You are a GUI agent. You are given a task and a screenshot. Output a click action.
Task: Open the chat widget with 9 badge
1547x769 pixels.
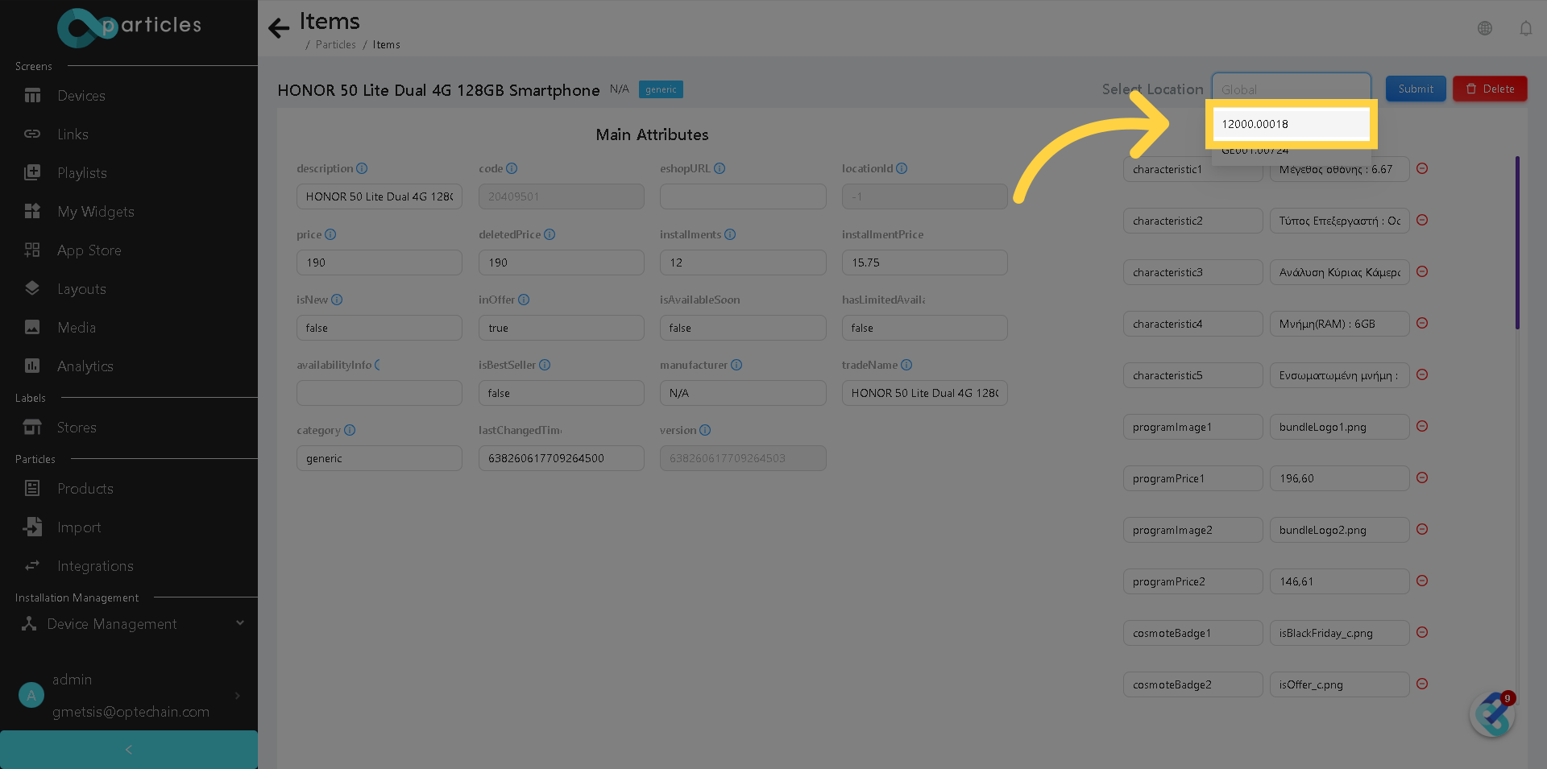(1492, 714)
